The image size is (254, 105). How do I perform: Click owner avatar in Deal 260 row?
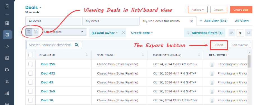[x=212, y=91]
